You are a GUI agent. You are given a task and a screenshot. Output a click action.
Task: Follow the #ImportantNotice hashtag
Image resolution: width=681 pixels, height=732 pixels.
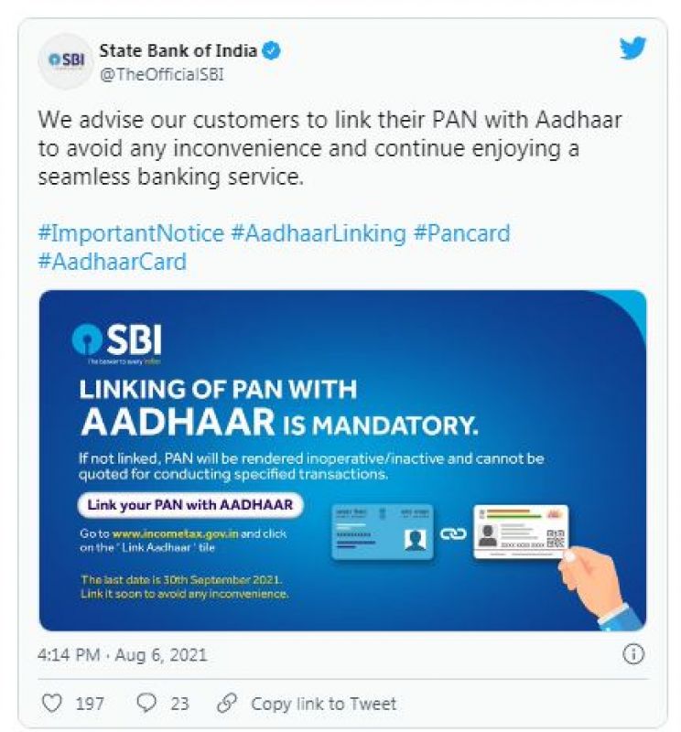coord(131,233)
